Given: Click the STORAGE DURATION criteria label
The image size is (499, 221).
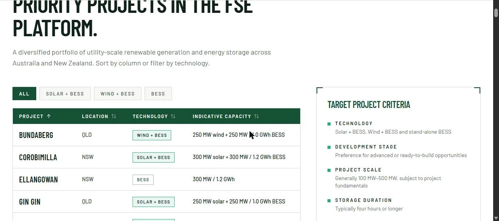Looking at the screenshot, I should coord(363,200).
